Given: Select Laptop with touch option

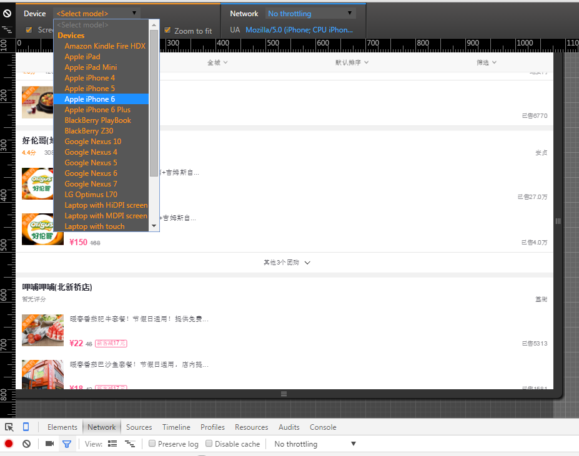Looking at the screenshot, I should (x=101, y=226).
